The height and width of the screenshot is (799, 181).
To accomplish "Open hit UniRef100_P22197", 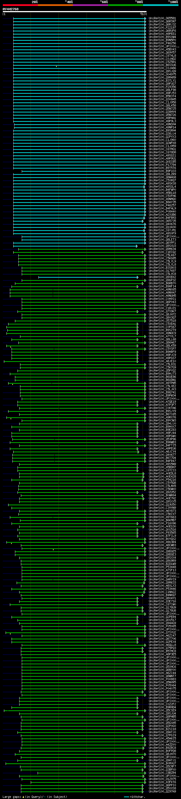I will 162,27.
